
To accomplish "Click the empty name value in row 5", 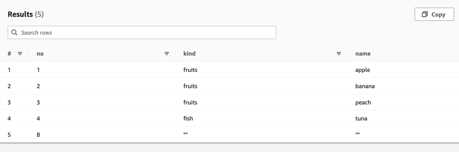I will tap(358, 134).
